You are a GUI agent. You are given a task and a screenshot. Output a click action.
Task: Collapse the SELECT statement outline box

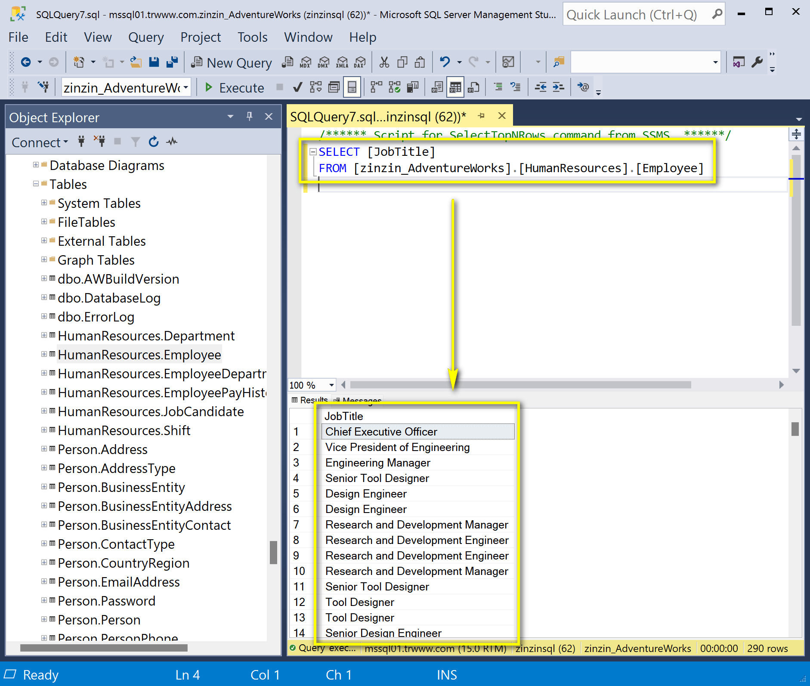[x=313, y=151]
